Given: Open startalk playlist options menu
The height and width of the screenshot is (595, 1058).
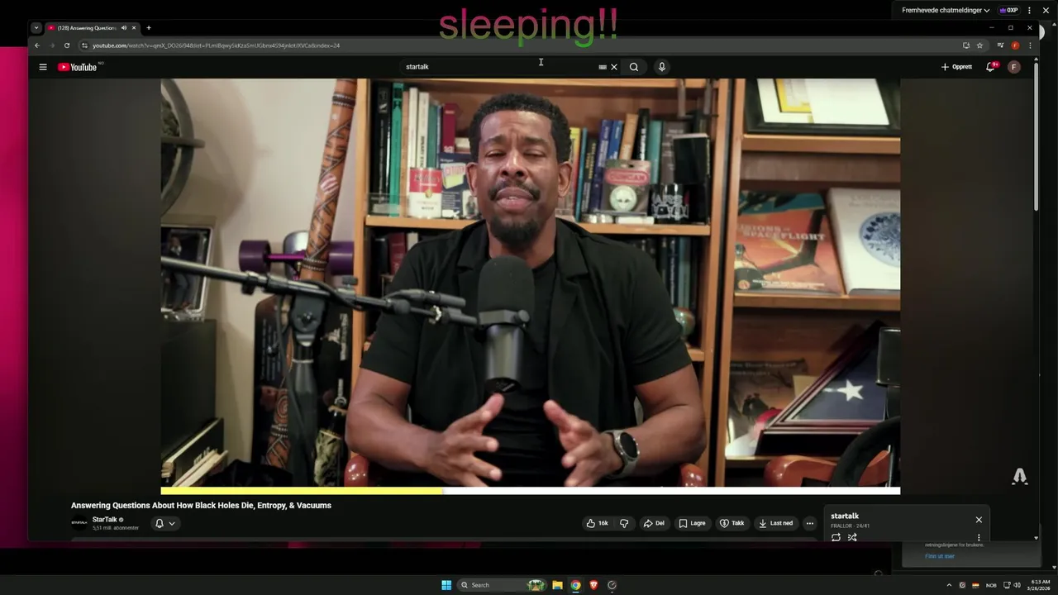Looking at the screenshot, I should [979, 537].
